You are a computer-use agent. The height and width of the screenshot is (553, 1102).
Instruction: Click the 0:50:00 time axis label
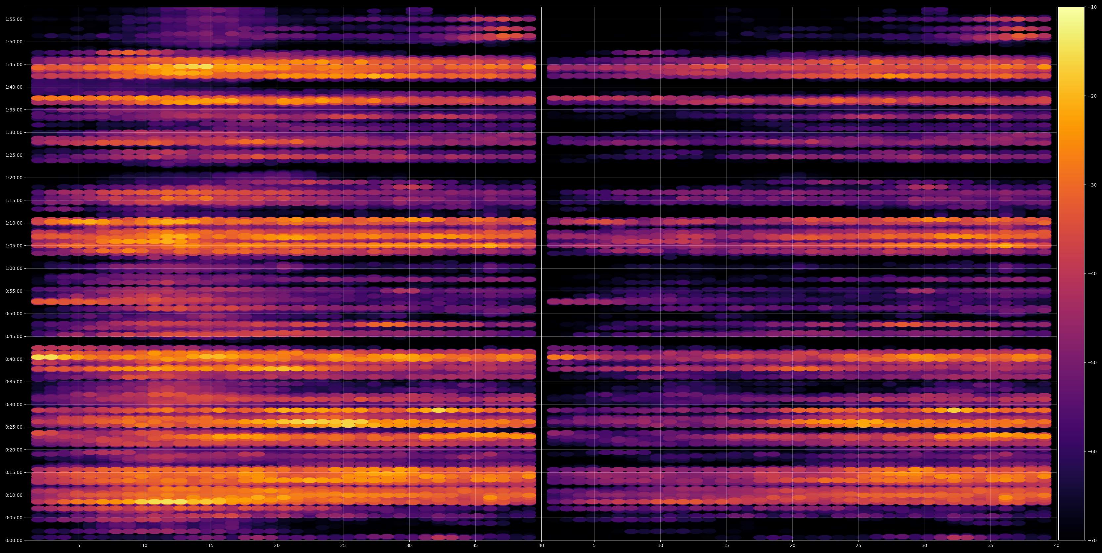(x=14, y=314)
